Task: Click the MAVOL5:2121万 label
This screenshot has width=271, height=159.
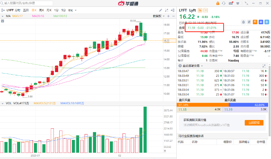Action: [x=44, y=103]
